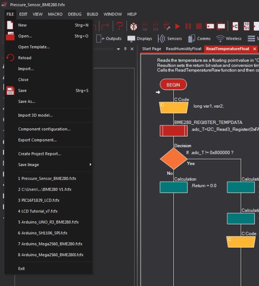259x286 pixels.
Task: Click the Stop simulation square icon
Action: click(199, 26)
